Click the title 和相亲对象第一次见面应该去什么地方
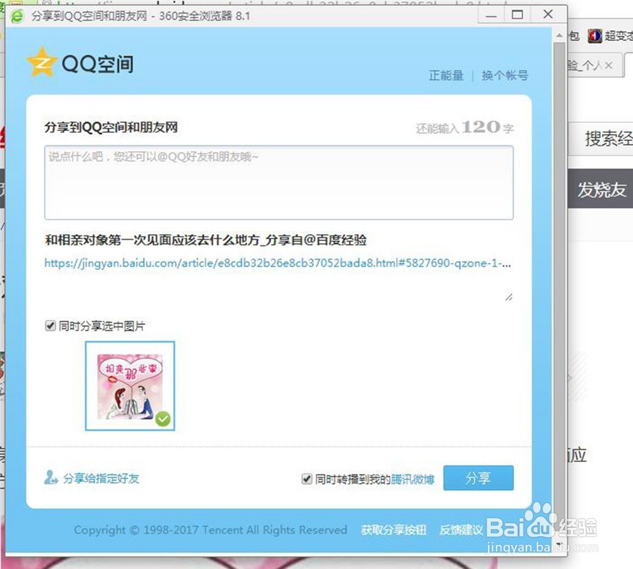This screenshot has width=633, height=569. click(x=152, y=240)
